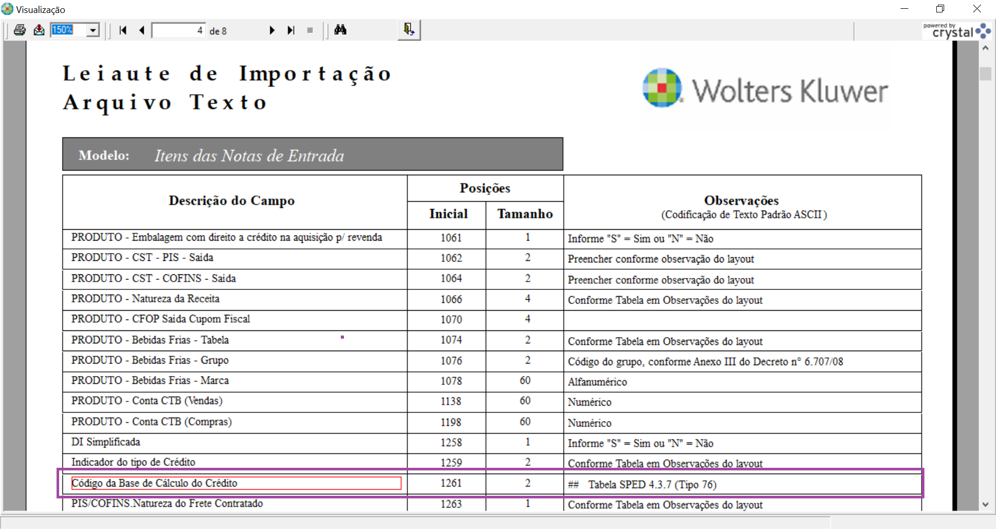Click 'PRODUTO - Natureza da Receita' row
996x529 pixels.
492,299
